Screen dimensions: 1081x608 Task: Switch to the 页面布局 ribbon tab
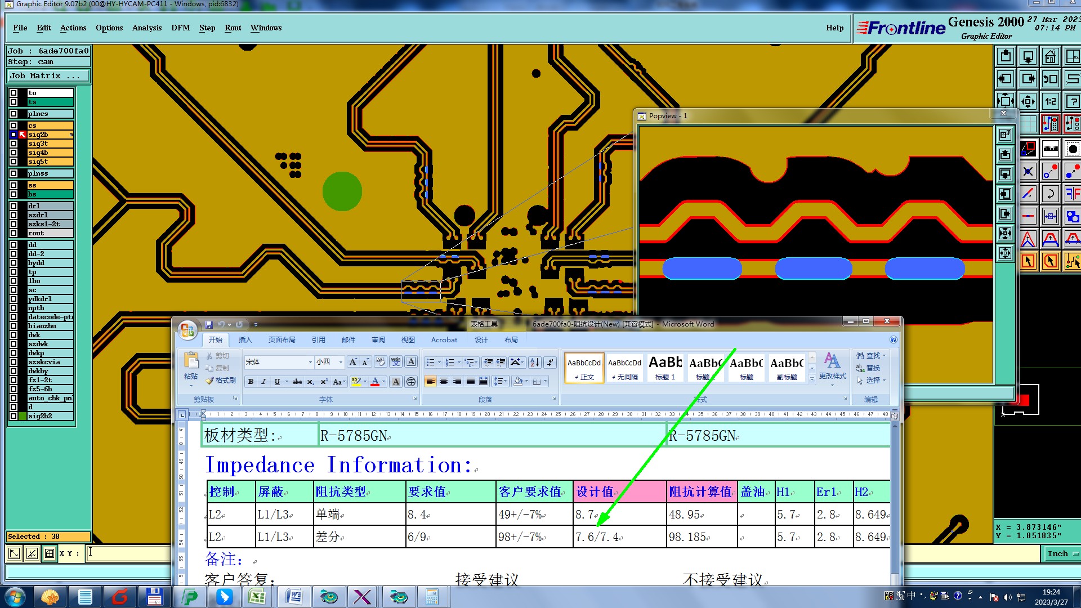tap(282, 339)
